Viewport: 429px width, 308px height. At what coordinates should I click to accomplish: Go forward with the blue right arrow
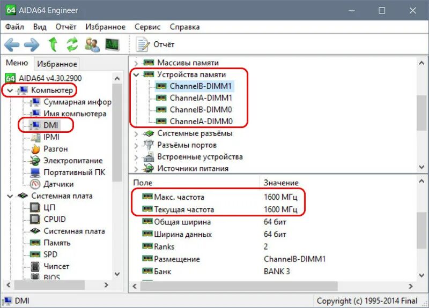click(32, 44)
